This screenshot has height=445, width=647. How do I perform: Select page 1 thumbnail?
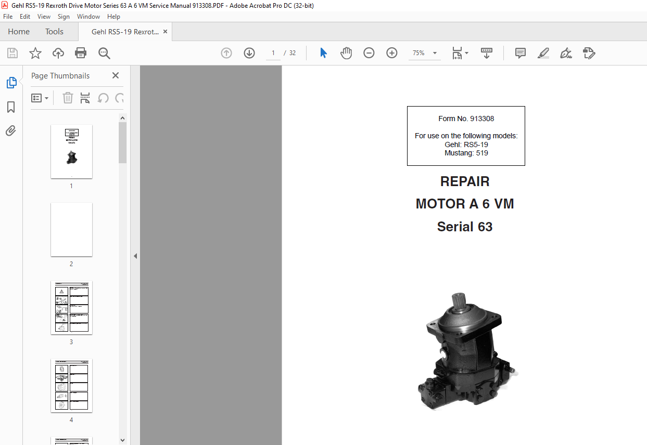(71, 151)
